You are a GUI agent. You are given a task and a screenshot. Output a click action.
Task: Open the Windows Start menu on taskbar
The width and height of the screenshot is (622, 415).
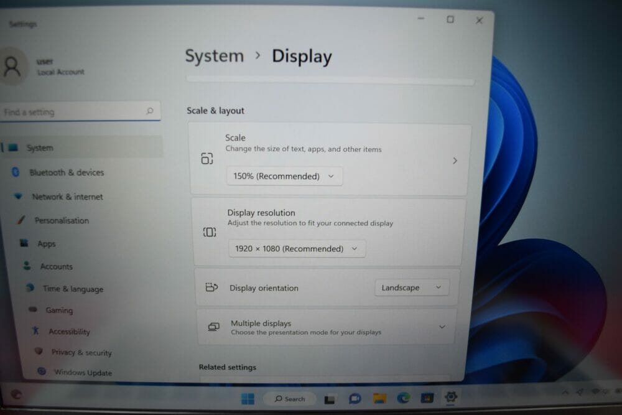point(248,399)
